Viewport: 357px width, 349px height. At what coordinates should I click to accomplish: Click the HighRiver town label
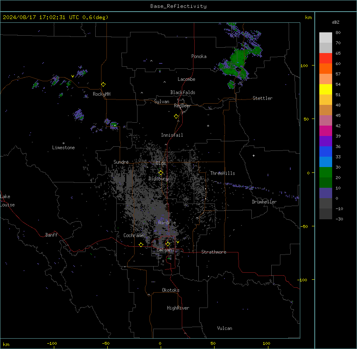(x=178, y=308)
